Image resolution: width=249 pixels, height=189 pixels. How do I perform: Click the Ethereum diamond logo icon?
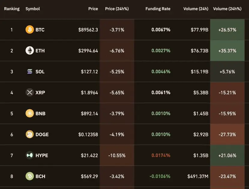(x=29, y=51)
